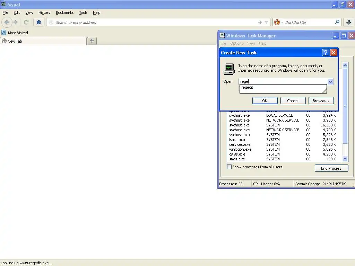This screenshot has width=355, height=266.
Task: Open the address bar history dropdown arrow
Action: tap(267, 22)
